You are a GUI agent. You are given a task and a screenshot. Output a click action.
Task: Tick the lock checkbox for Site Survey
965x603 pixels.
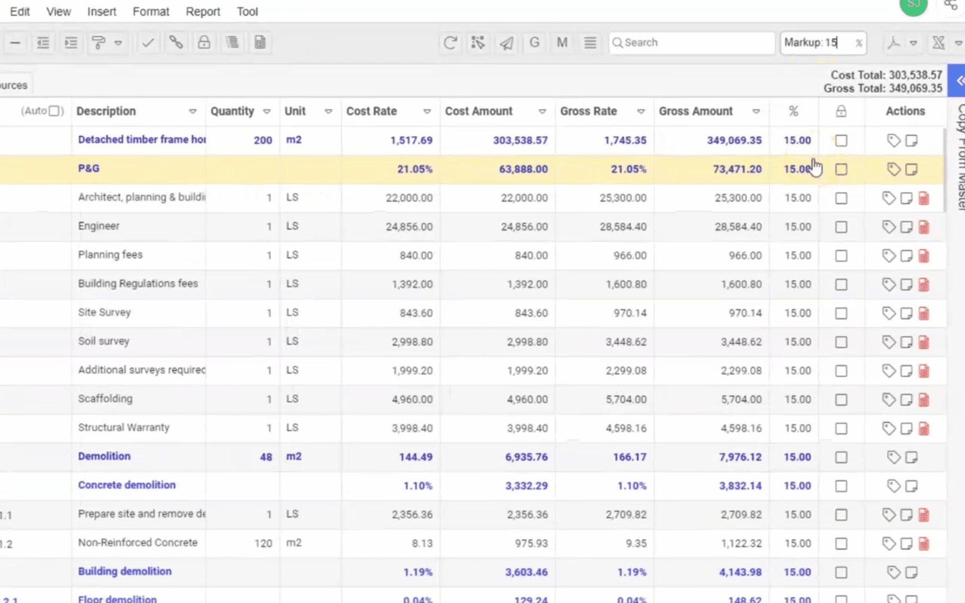coord(841,313)
